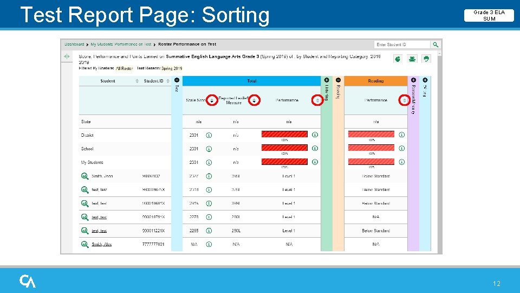Screen dimensions: 520x293
Task: Collapse the left side panel arrows icon
Action: pyautogui.click(x=67, y=56)
